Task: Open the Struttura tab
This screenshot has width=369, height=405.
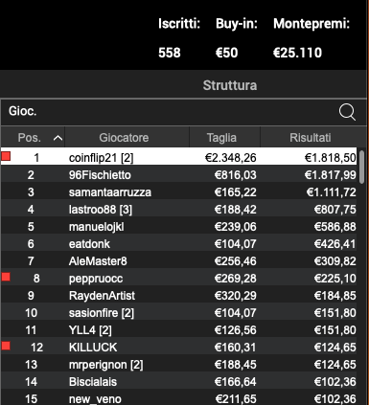Action: [230, 85]
